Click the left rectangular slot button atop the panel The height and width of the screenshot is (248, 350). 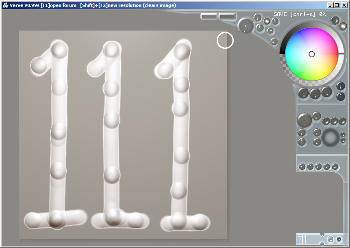pyautogui.click(x=209, y=16)
